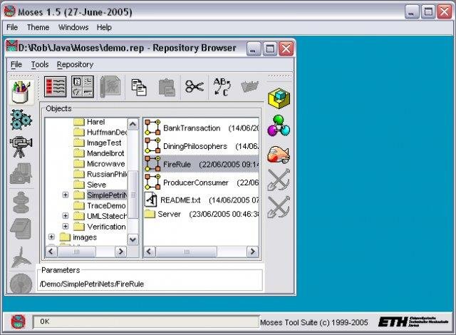The height and width of the screenshot is (335, 456).
Task: Click the greyed stacked documents icon in left sidebar
Action: tap(21, 229)
